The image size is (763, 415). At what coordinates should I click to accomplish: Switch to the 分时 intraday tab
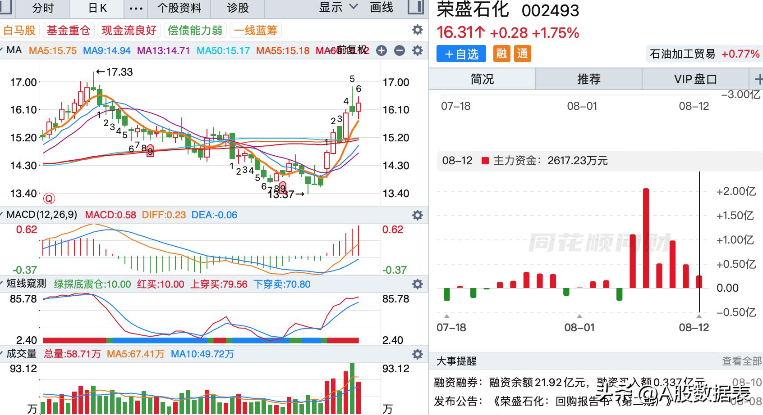pyautogui.click(x=43, y=8)
